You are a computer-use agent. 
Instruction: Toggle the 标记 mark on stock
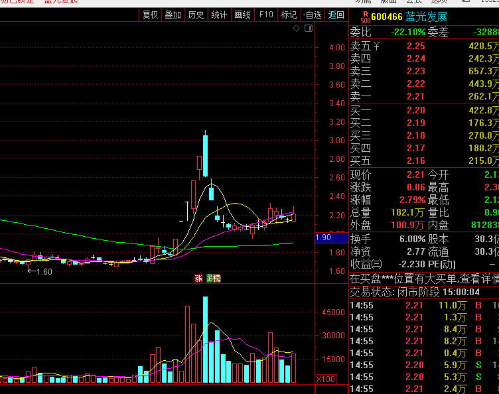pos(289,15)
